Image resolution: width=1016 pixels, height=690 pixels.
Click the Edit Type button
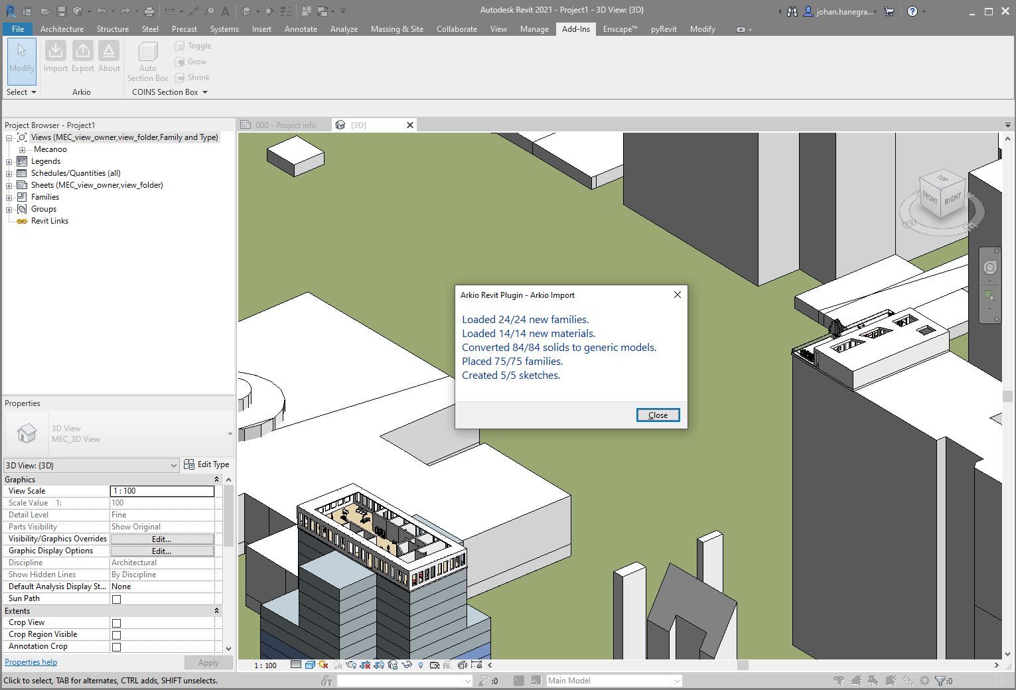point(206,464)
